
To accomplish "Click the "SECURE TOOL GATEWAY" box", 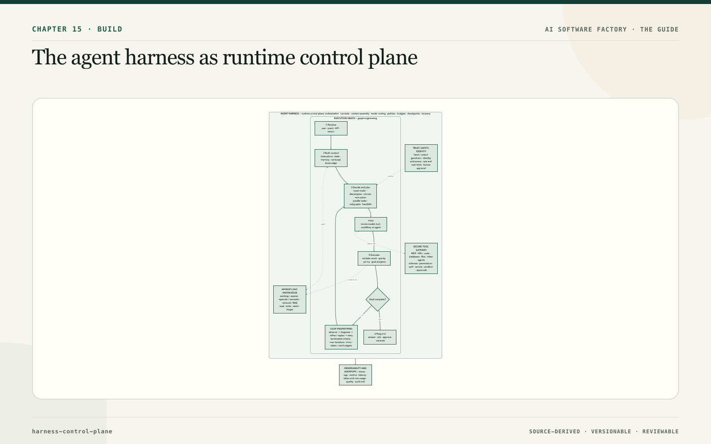I will [x=421, y=258].
